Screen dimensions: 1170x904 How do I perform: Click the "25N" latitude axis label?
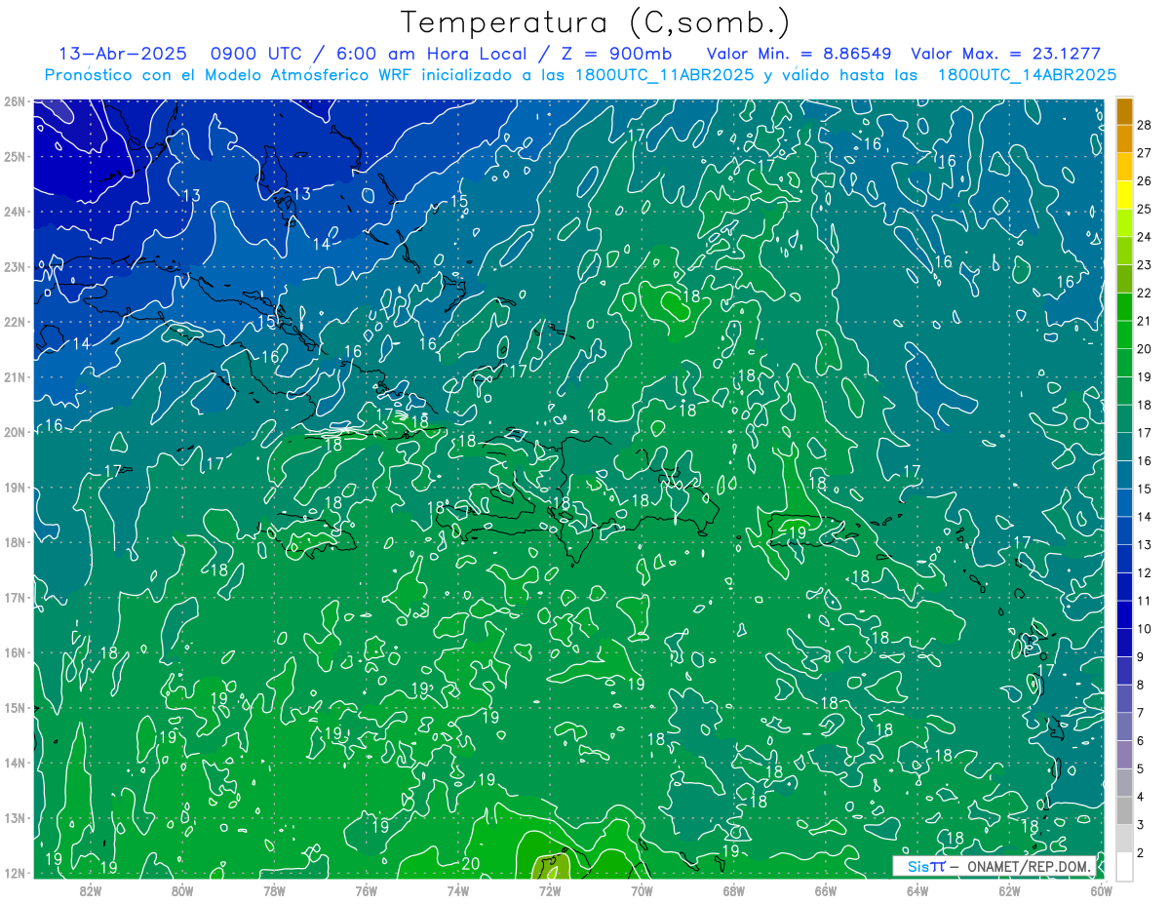(15, 157)
